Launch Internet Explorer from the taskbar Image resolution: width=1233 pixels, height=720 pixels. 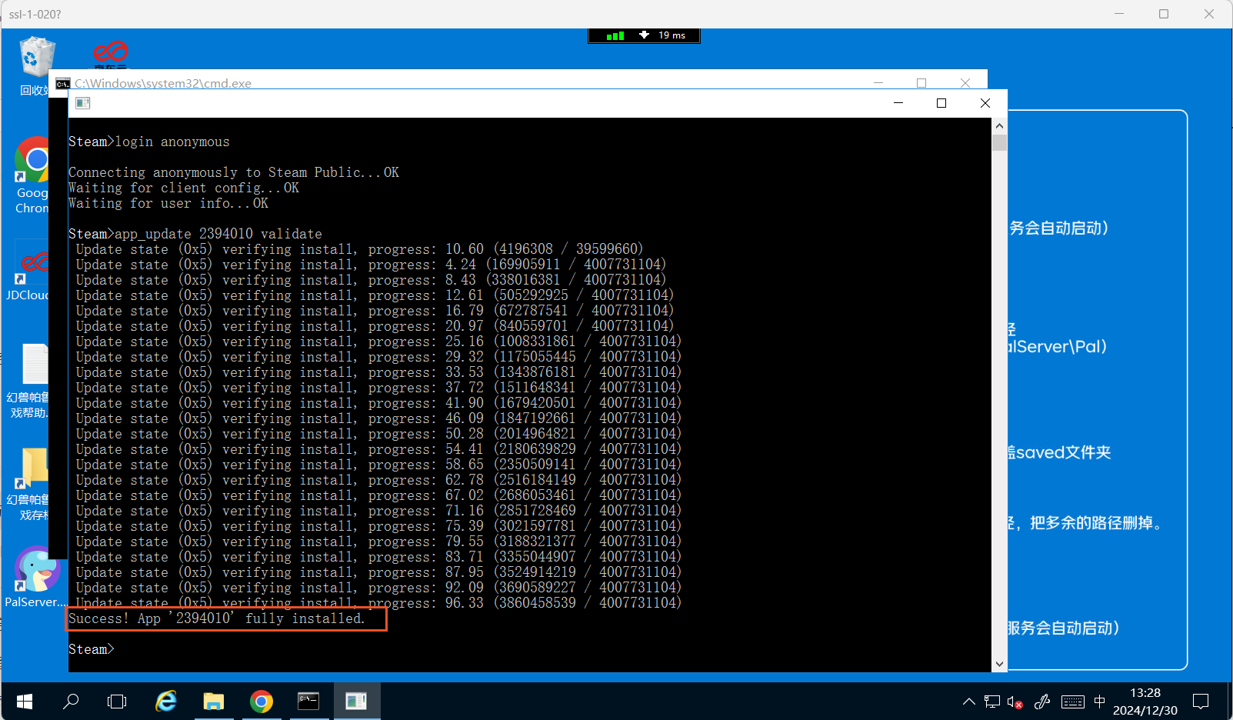pyautogui.click(x=166, y=702)
